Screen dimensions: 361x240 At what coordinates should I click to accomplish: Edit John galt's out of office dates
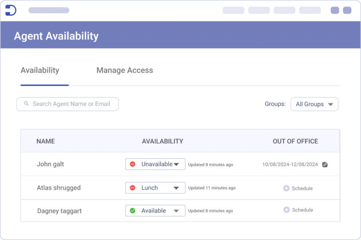click(x=325, y=165)
